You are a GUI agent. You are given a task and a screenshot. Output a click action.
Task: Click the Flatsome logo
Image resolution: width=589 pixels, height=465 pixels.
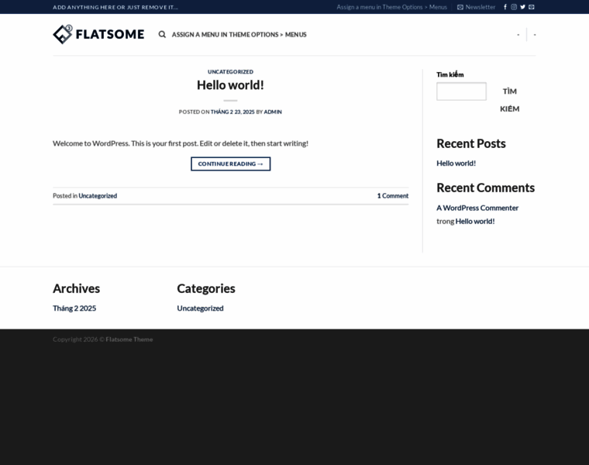pos(98,34)
